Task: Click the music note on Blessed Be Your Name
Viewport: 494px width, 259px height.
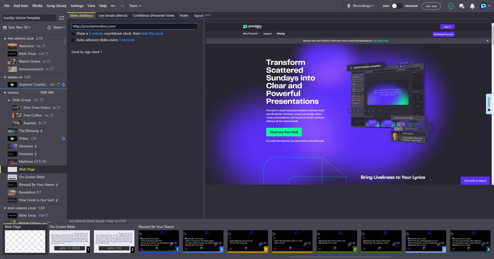Action: tap(57, 185)
